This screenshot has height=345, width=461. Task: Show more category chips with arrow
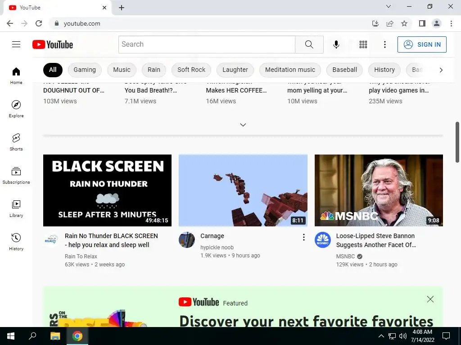tap(441, 70)
